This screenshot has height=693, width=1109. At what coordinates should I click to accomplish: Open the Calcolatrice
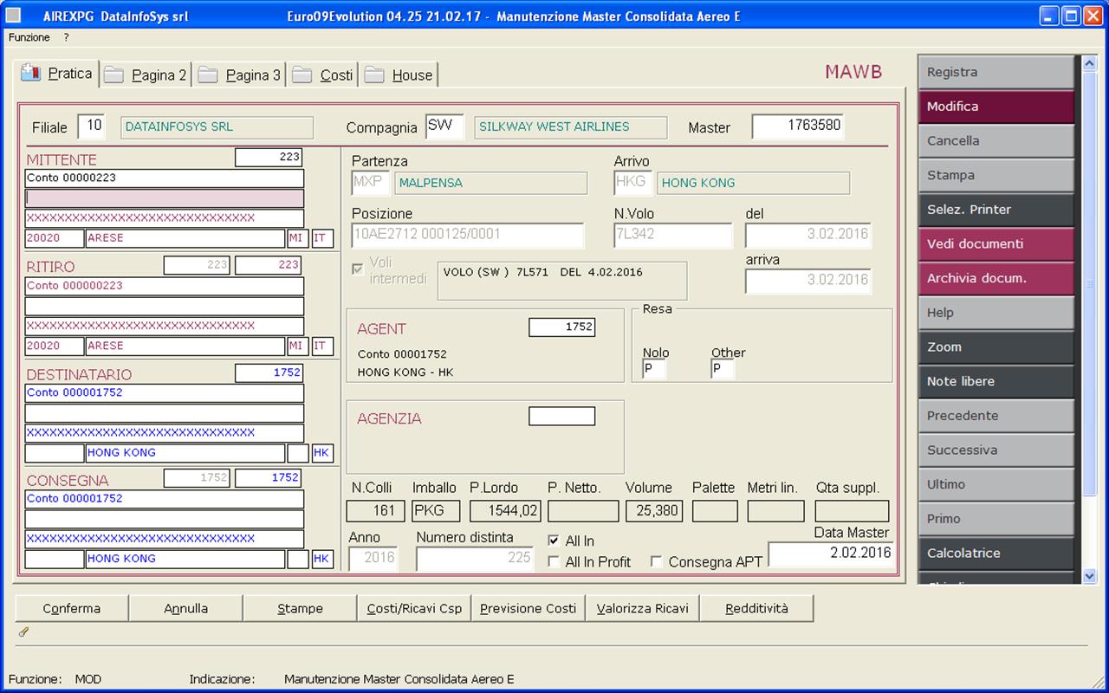tap(996, 554)
